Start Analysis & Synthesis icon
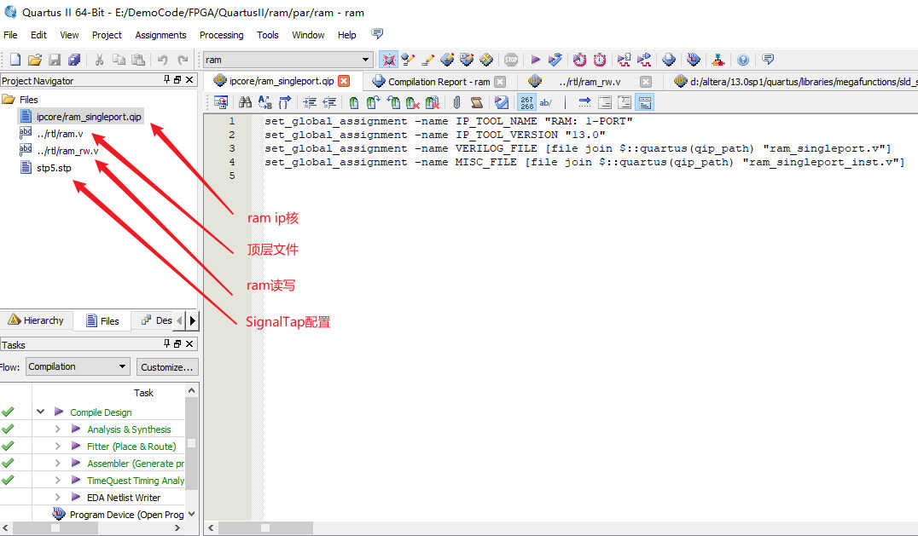Viewport: 918px width, 536px height. [x=555, y=60]
